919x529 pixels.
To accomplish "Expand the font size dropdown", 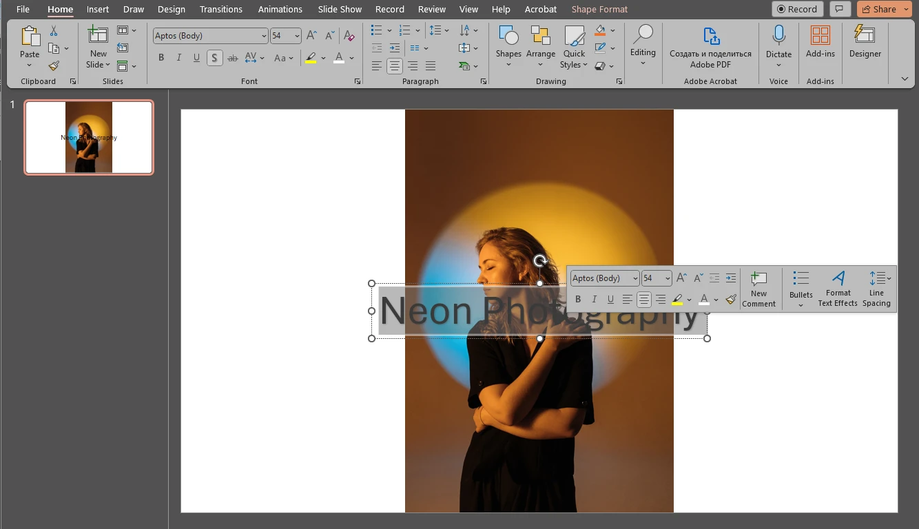I will pos(296,35).
